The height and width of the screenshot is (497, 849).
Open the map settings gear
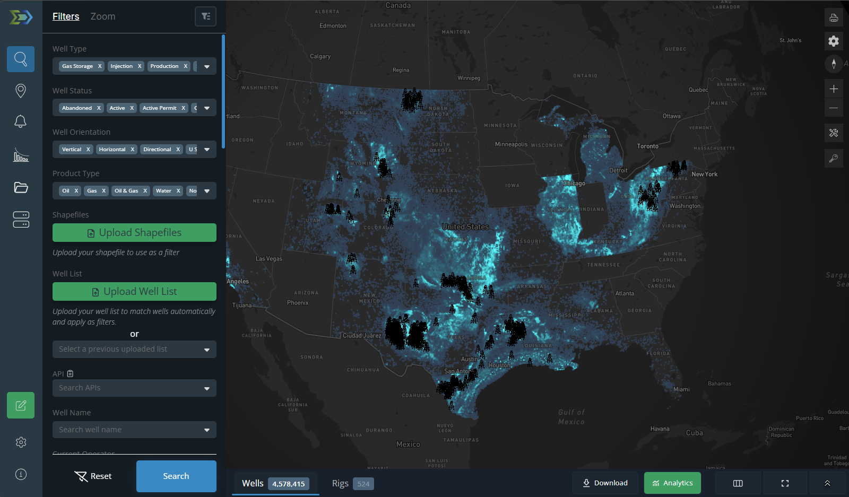834,41
